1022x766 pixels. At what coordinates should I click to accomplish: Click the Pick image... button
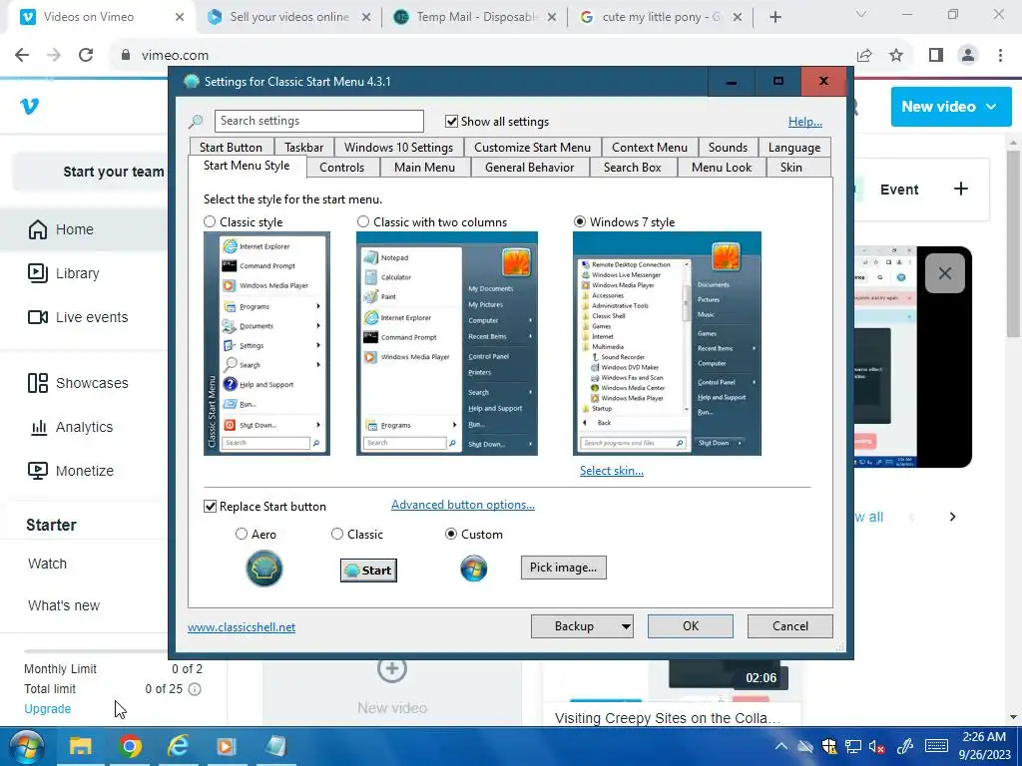click(563, 568)
